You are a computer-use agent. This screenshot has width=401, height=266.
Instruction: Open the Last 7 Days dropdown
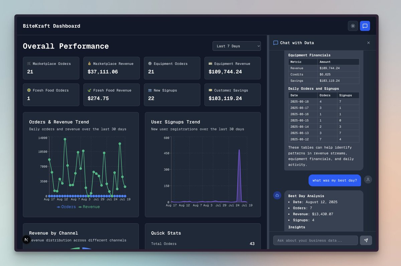coord(237,46)
